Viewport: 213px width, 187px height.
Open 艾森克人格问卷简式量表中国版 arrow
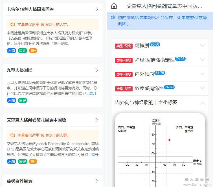click(97, 120)
